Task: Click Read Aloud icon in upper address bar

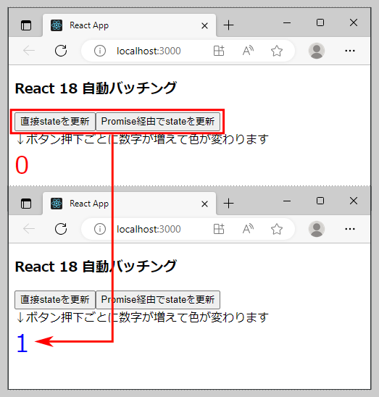Action: click(248, 51)
